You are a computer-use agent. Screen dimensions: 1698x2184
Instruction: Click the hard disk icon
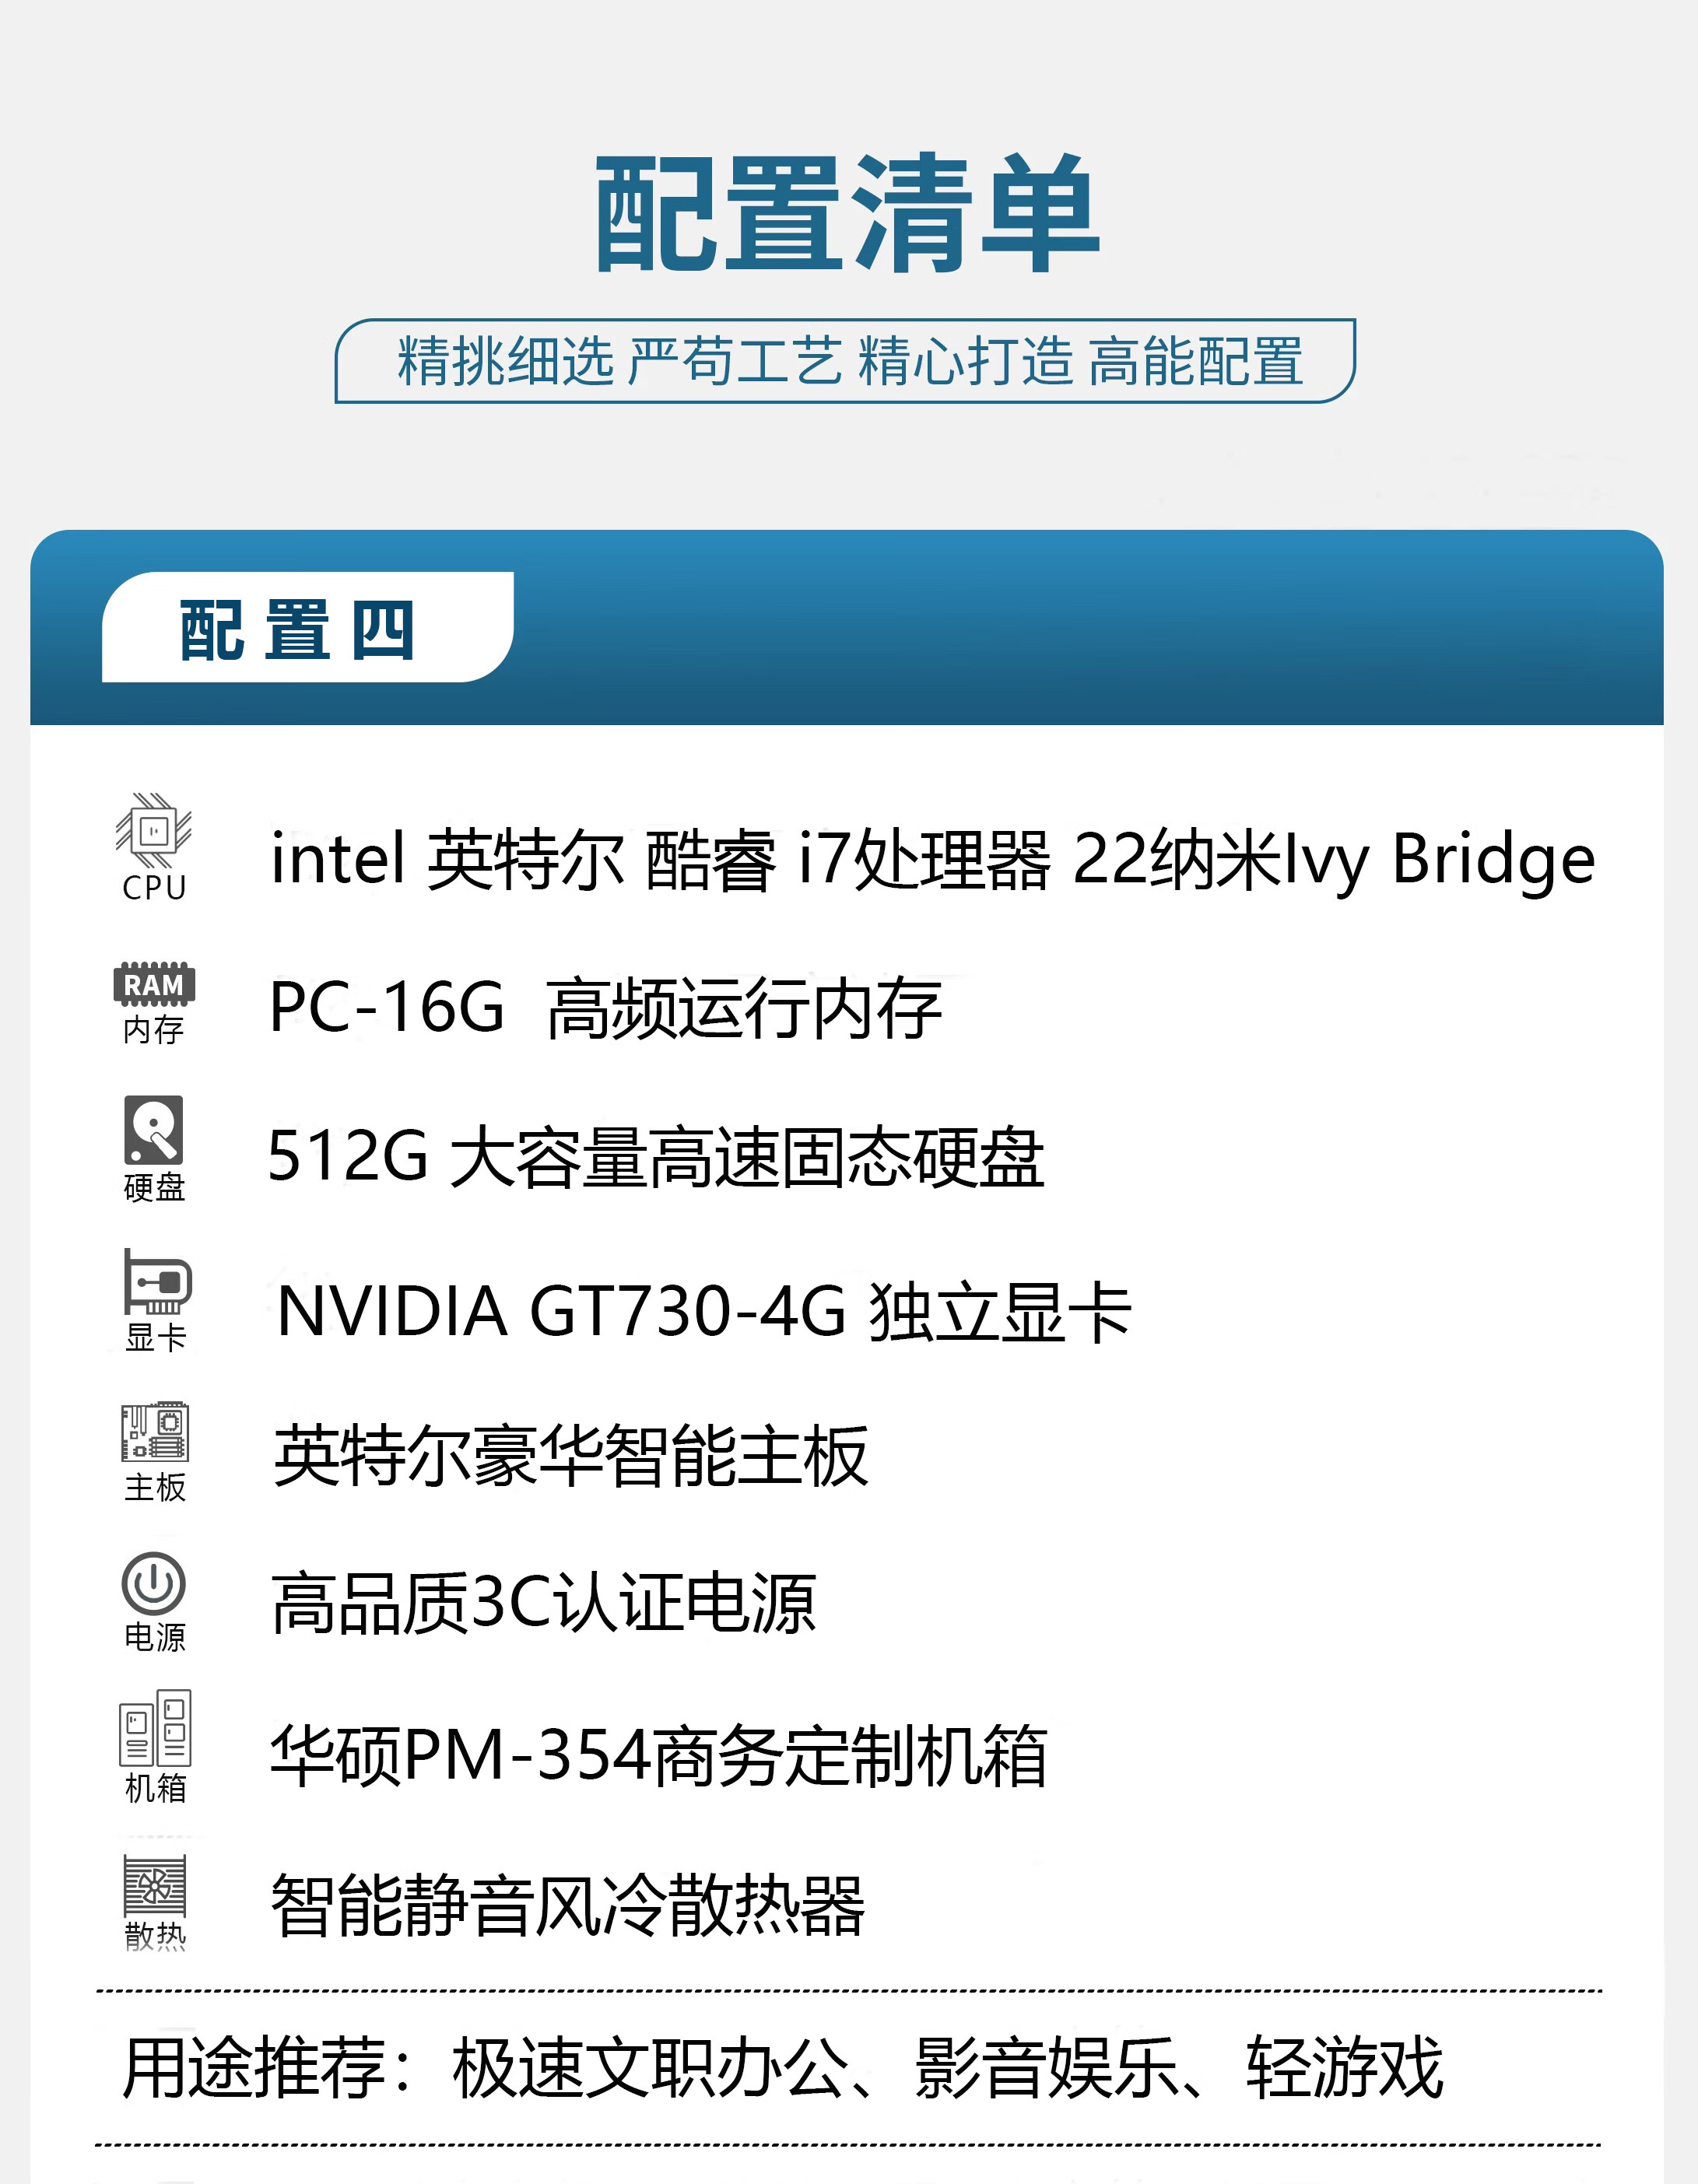(x=154, y=1130)
